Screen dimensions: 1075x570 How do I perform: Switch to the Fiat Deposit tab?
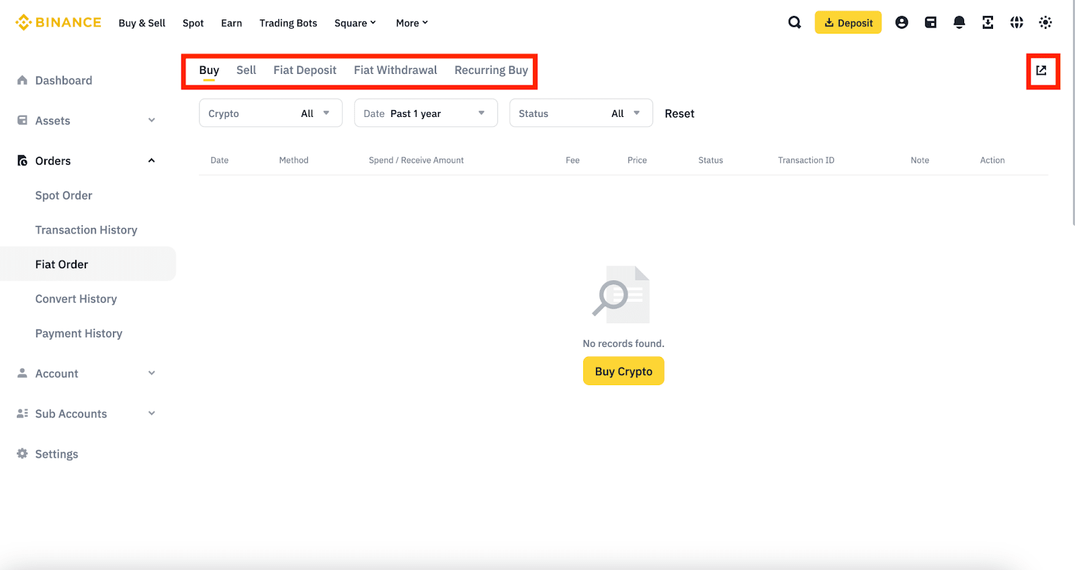tap(305, 70)
